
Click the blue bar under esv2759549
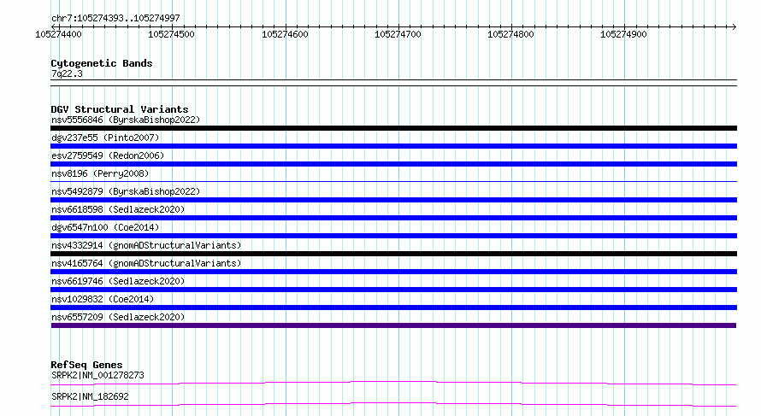393,164
